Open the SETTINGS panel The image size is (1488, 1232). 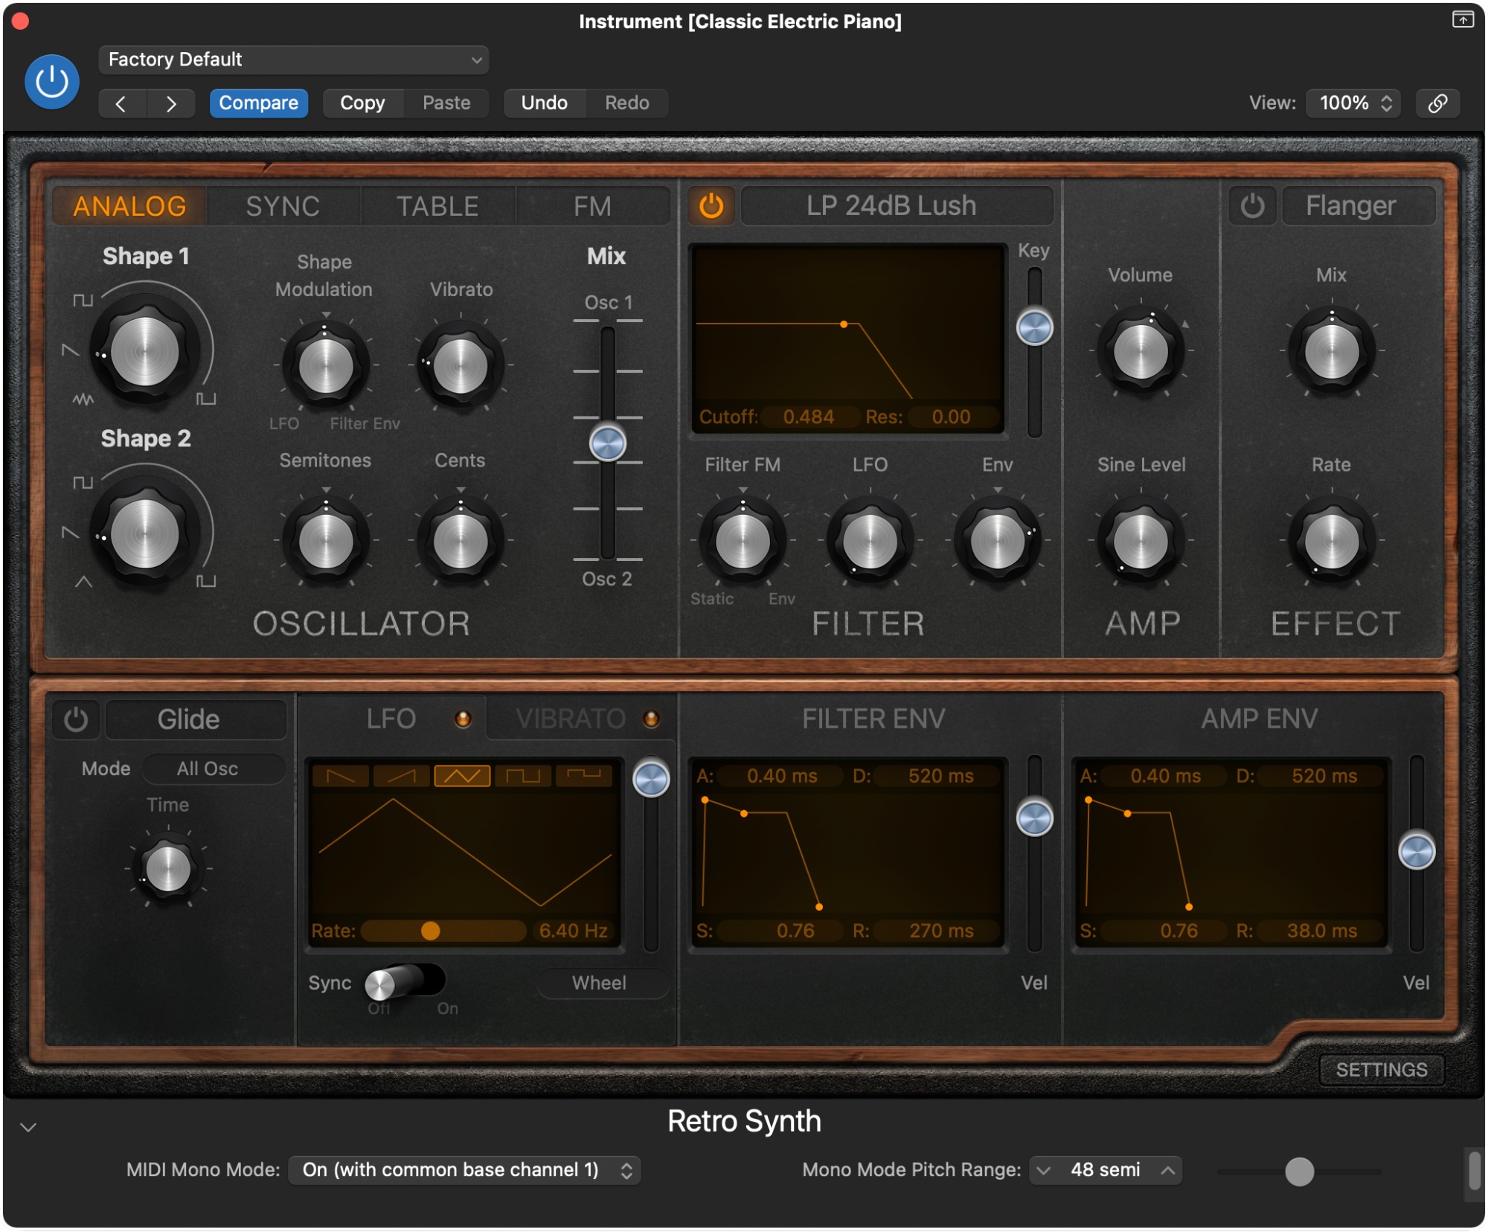(1382, 1070)
